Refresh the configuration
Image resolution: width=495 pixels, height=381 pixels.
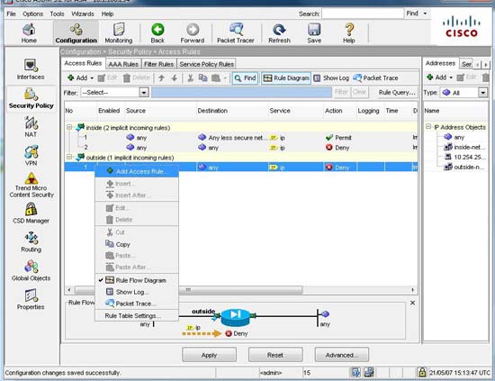pyautogui.click(x=279, y=33)
